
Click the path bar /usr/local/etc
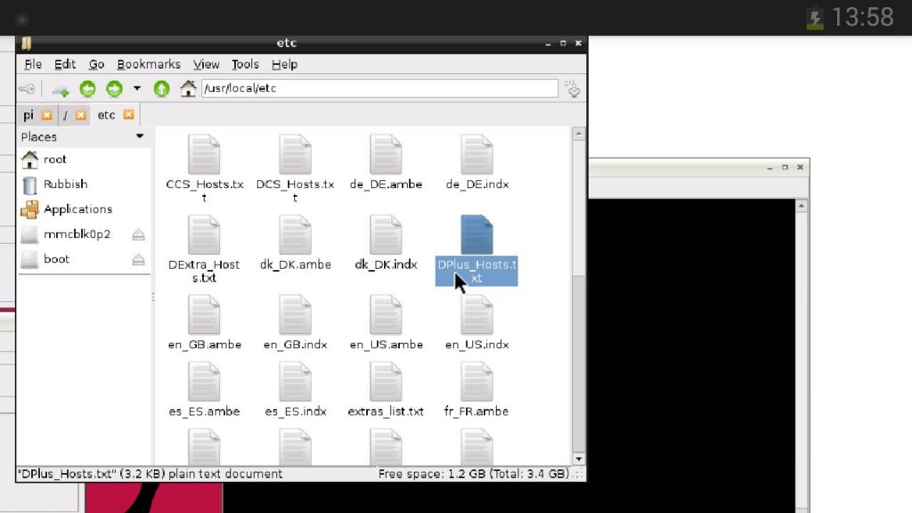tap(379, 88)
